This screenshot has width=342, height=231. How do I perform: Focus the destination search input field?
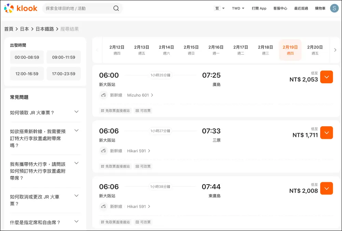pyautogui.click(x=78, y=8)
